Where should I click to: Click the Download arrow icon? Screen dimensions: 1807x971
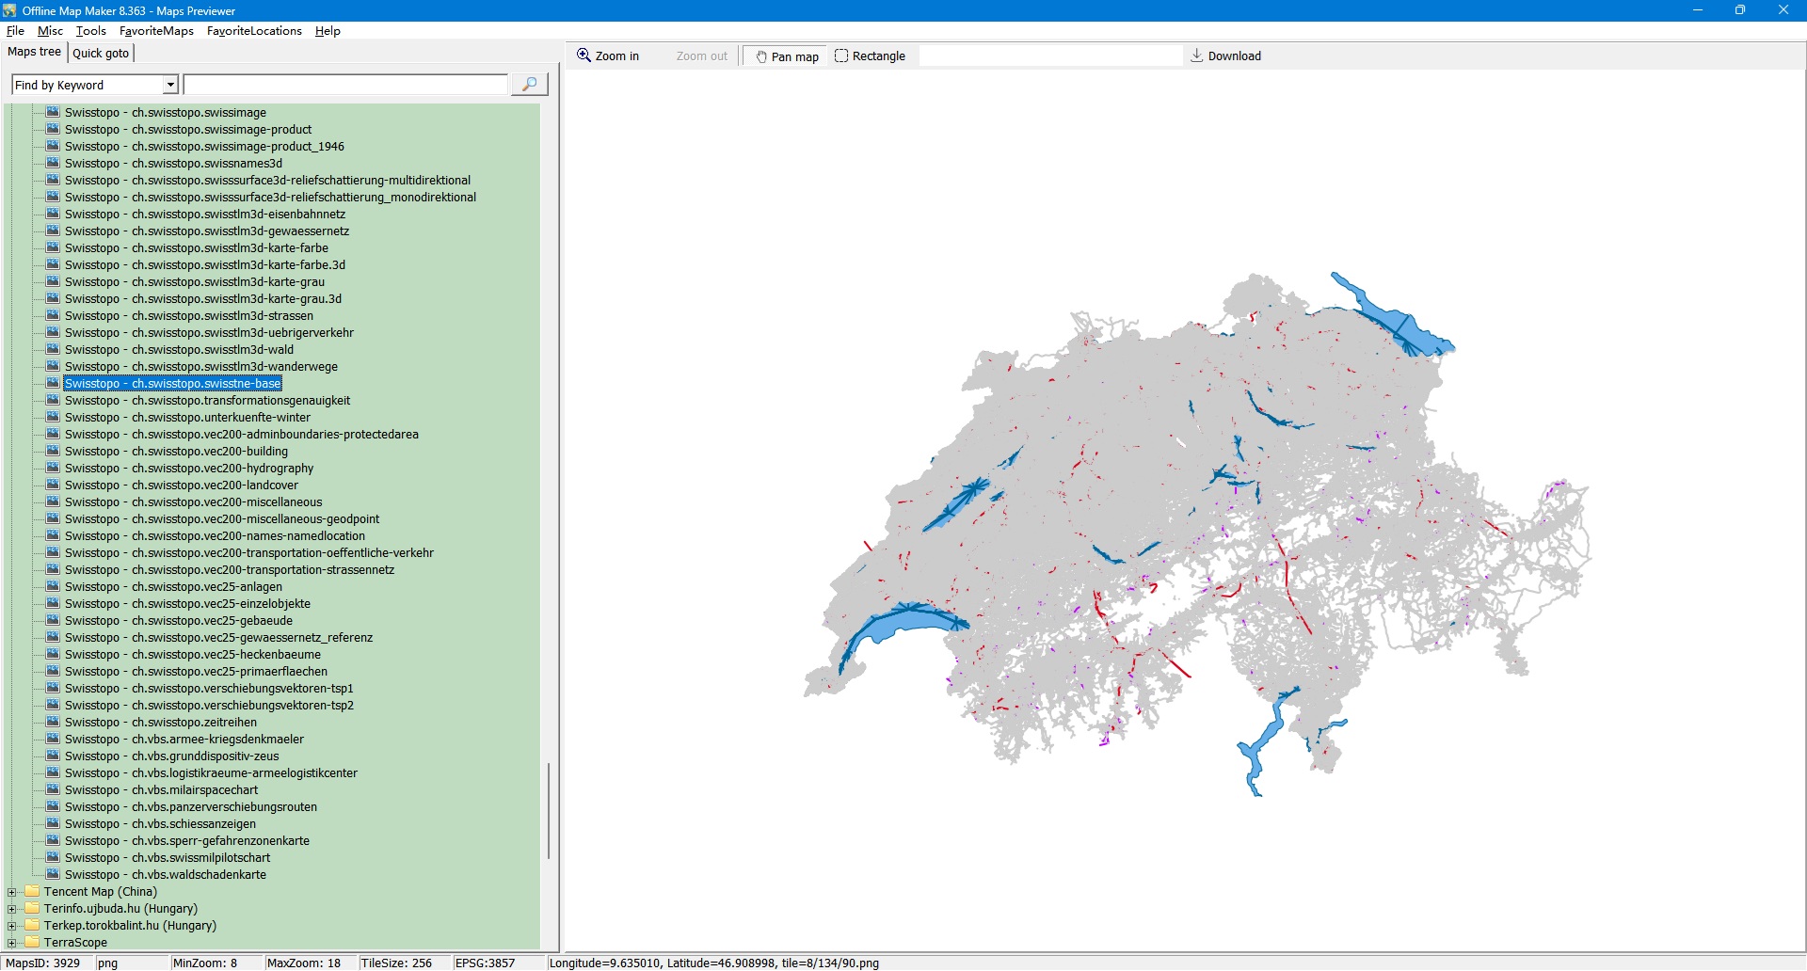point(1196,56)
